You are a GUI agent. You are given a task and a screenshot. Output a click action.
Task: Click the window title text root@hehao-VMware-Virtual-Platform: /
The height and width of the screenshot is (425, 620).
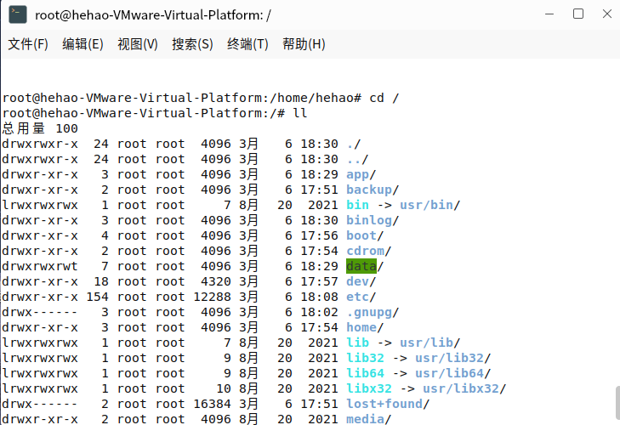click(153, 15)
